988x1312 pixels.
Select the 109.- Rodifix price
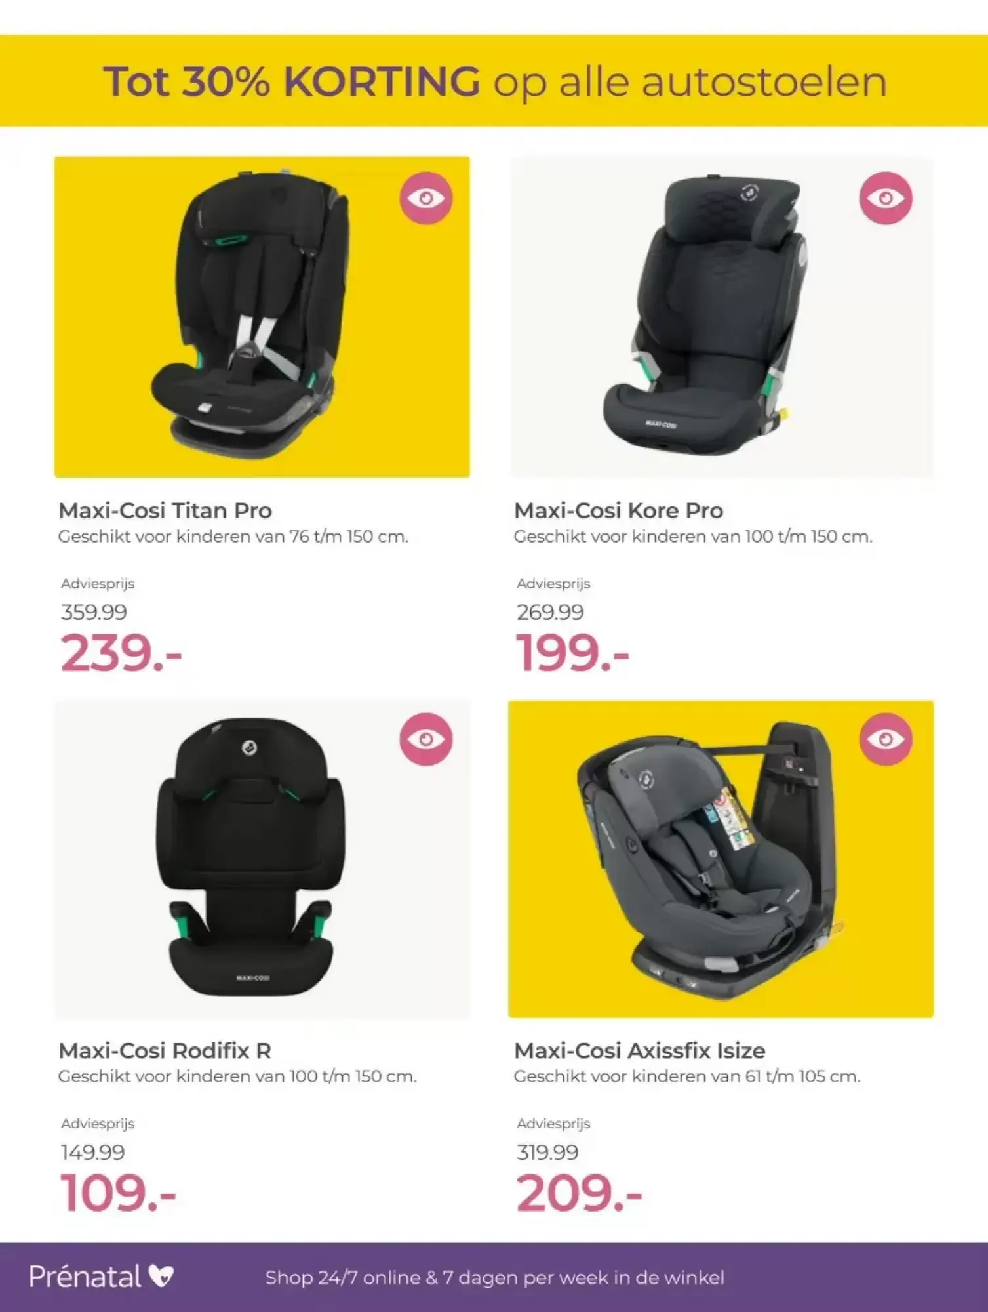119,1193
